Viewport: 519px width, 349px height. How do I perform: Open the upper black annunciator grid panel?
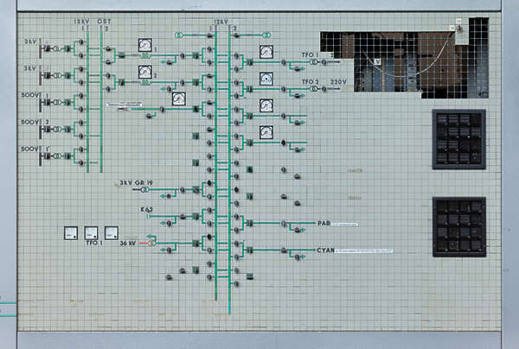tap(458, 138)
